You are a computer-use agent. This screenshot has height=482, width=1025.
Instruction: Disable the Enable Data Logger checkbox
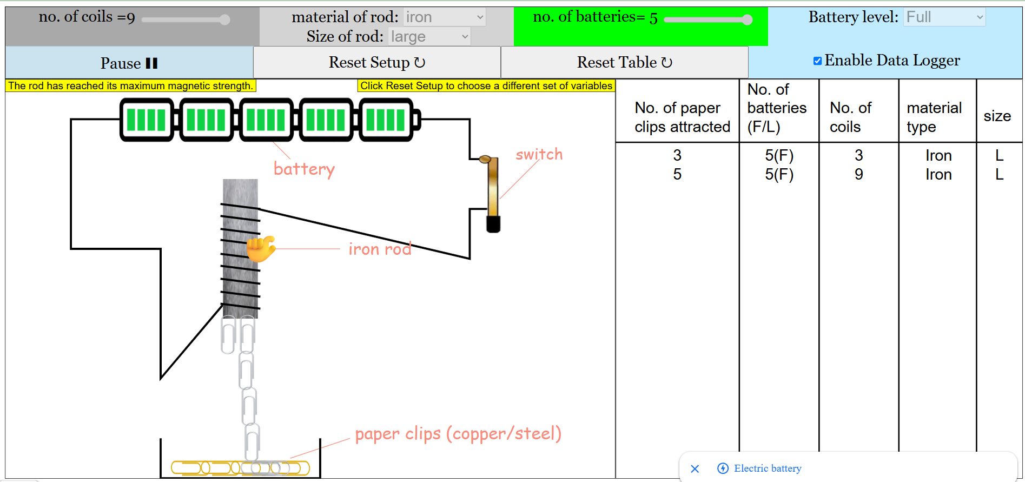(817, 61)
